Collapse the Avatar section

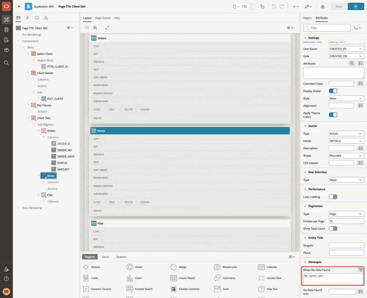tap(305, 126)
